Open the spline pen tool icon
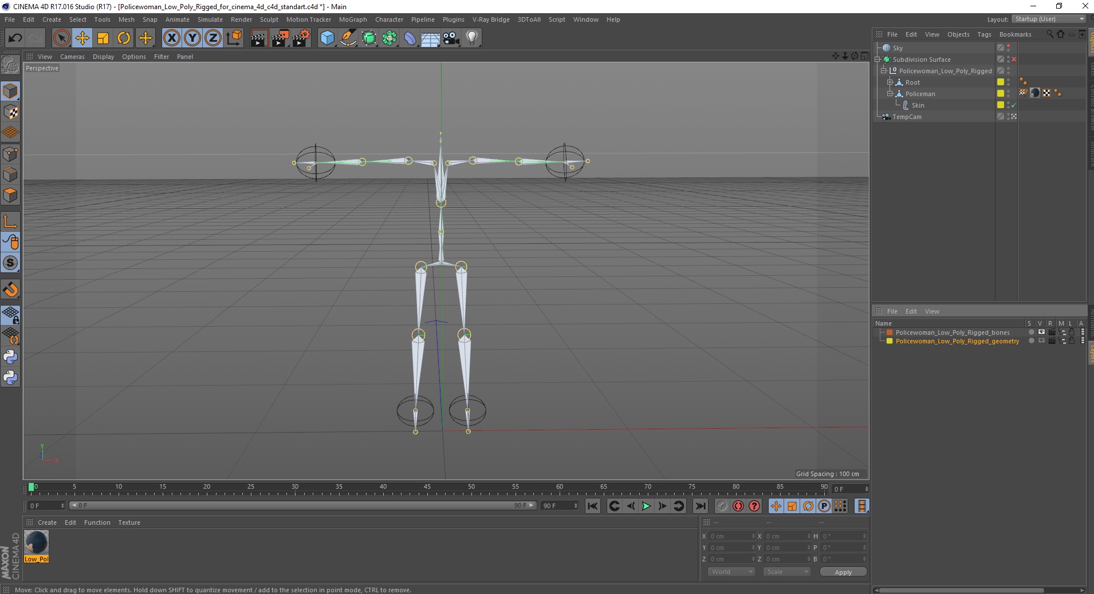Image resolution: width=1094 pixels, height=594 pixels. click(348, 38)
